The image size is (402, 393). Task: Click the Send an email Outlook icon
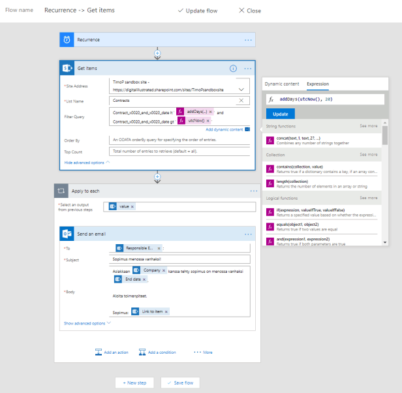(67, 234)
